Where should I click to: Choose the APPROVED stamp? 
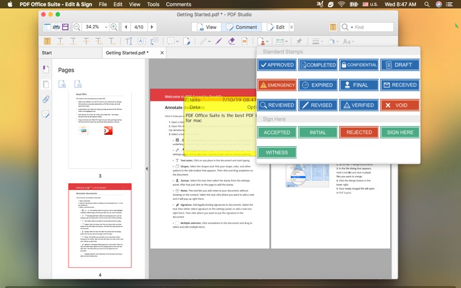tap(277, 65)
